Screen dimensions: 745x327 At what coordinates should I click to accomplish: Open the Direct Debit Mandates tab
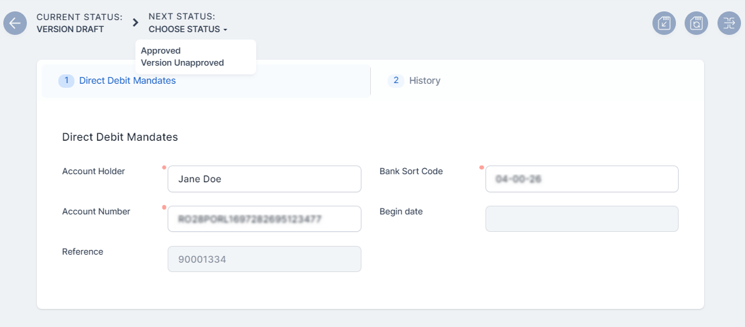pyautogui.click(x=127, y=80)
